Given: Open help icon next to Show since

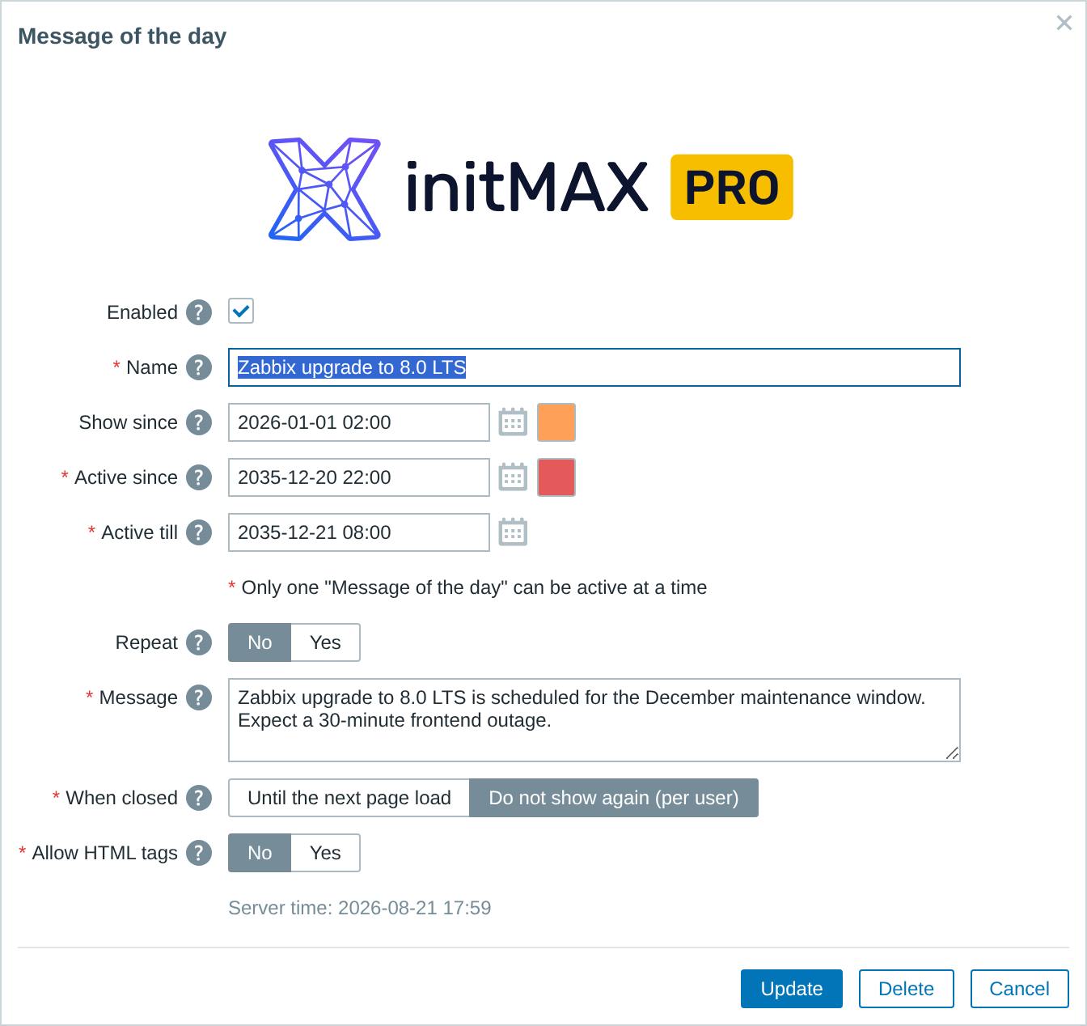Looking at the screenshot, I should [x=199, y=422].
